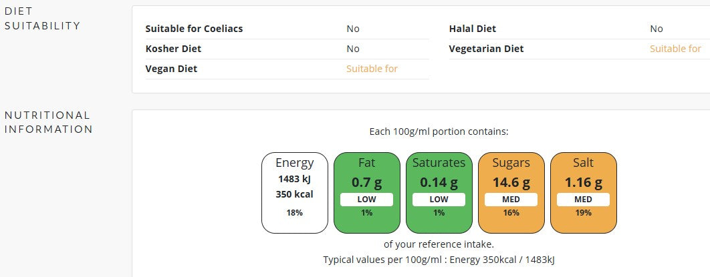Click the MED badge under Sugars

click(511, 200)
